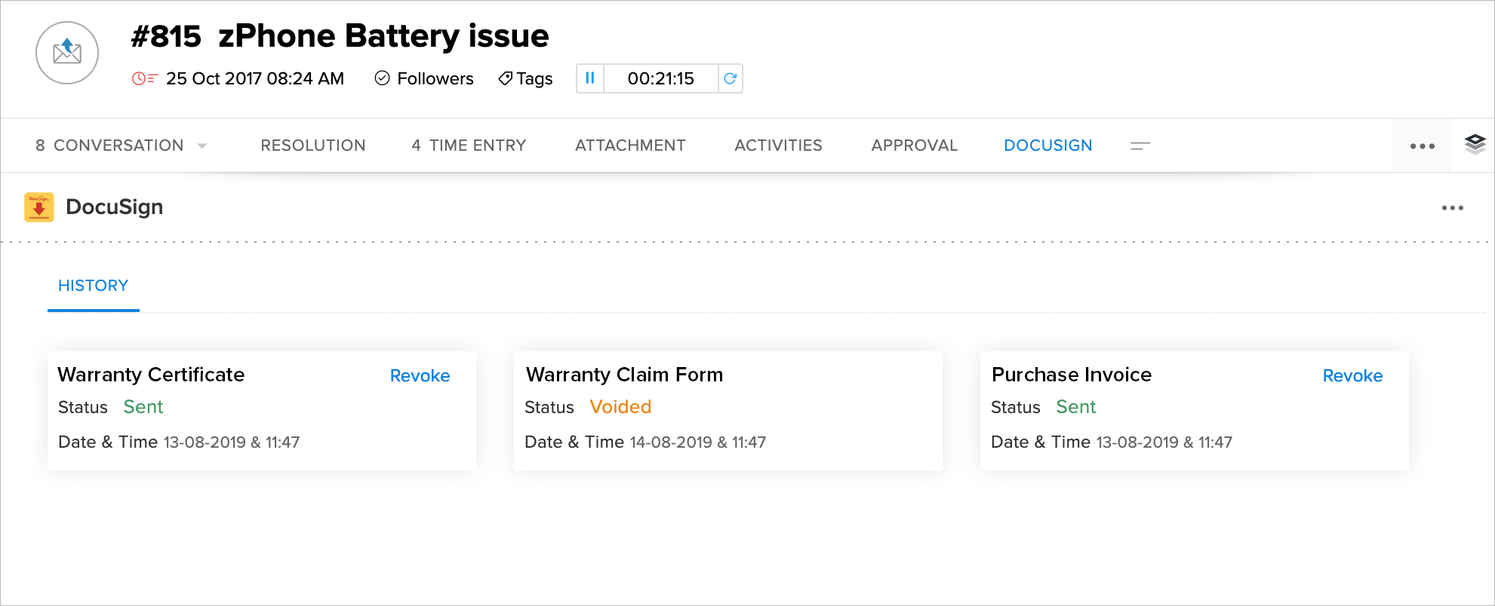Screen dimensions: 1495x606
Task: Open the Time Entry tab
Action: (469, 145)
